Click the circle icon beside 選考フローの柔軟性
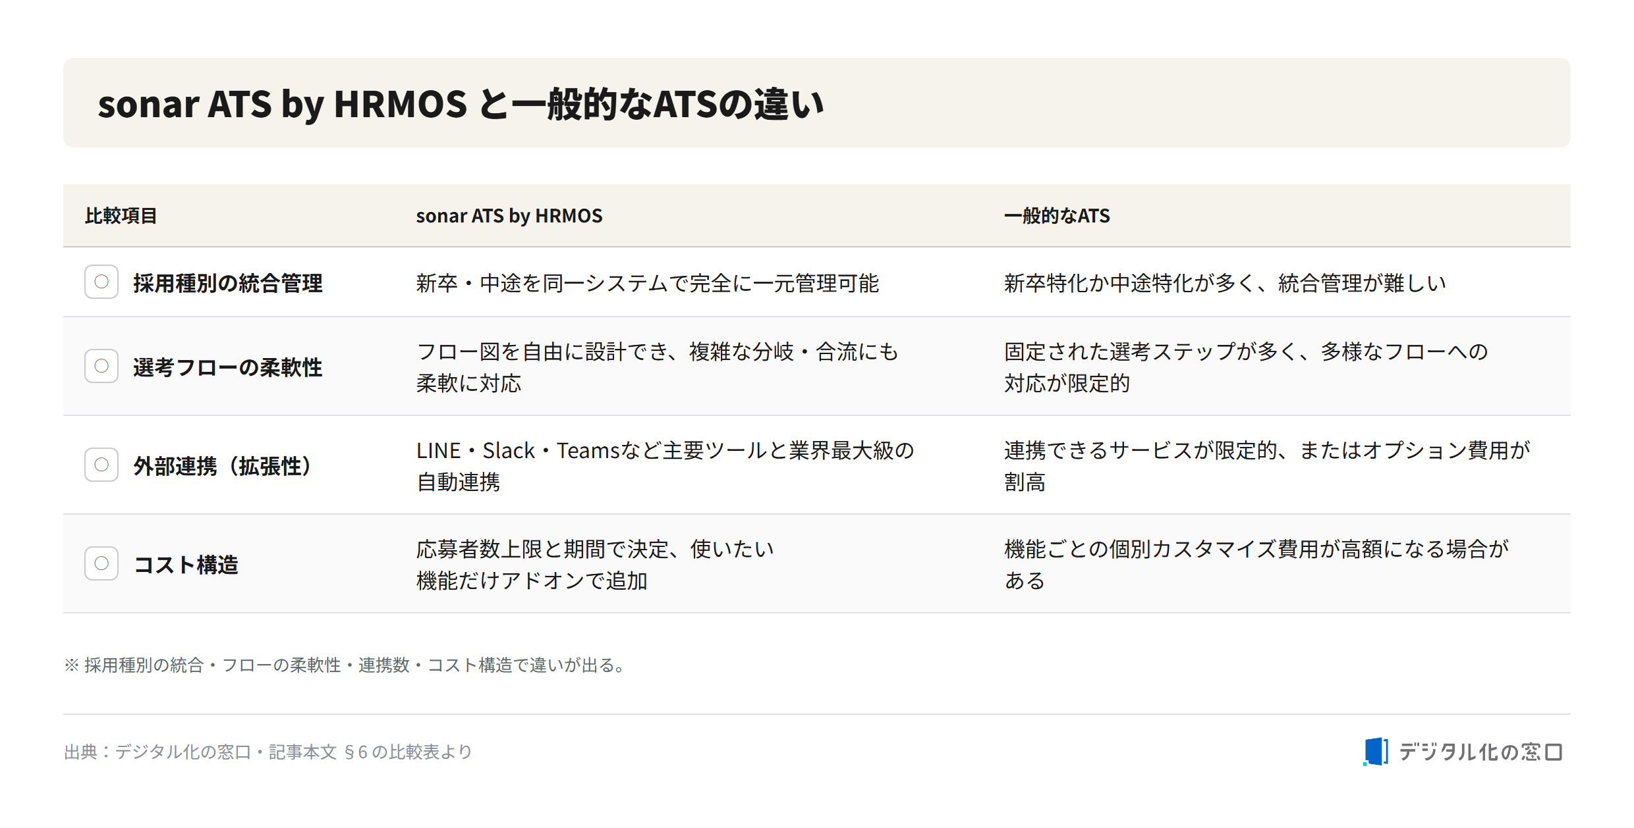Viewport: 1634px width, 828px height. (101, 366)
